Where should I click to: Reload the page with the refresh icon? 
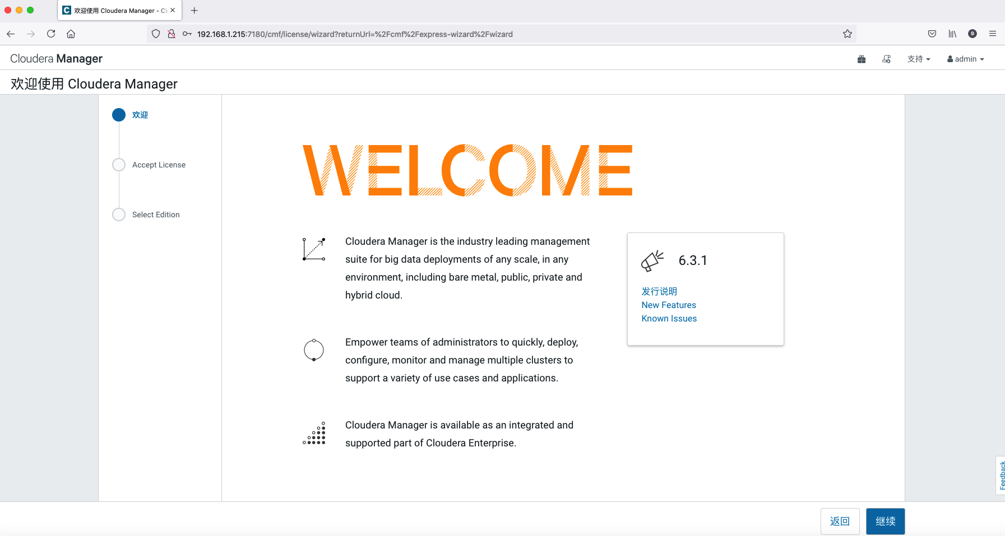pos(51,34)
